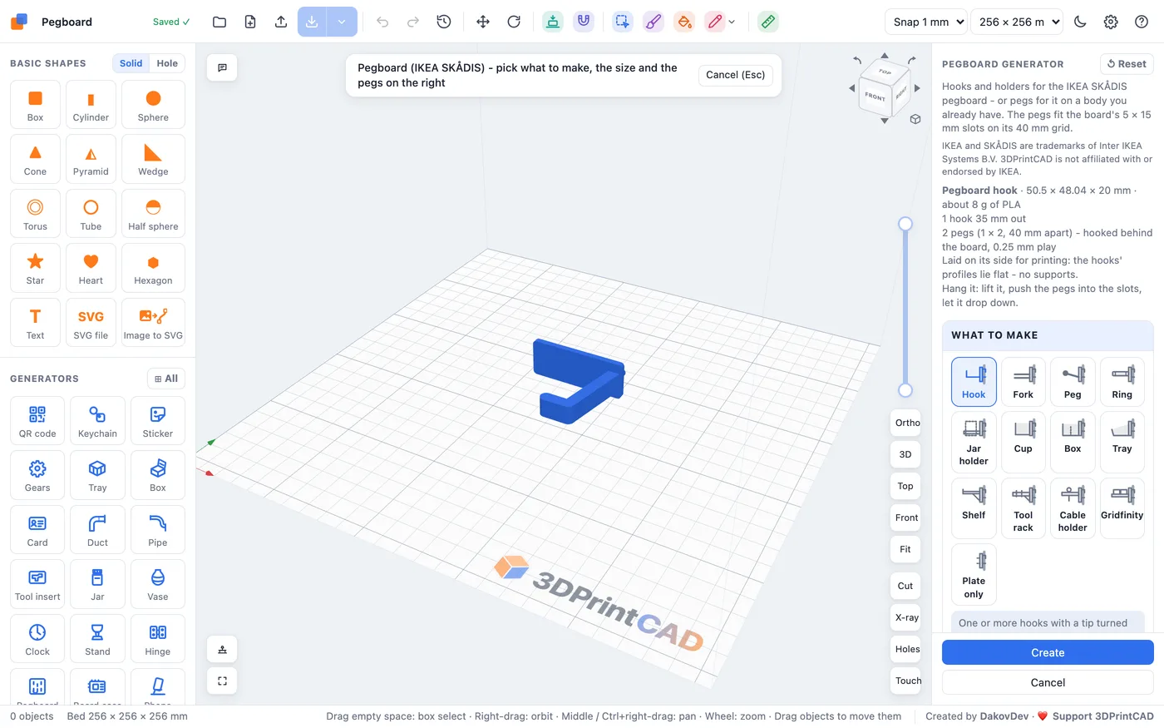Open the Keychain generator
1164x728 pixels.
(97, 421)
